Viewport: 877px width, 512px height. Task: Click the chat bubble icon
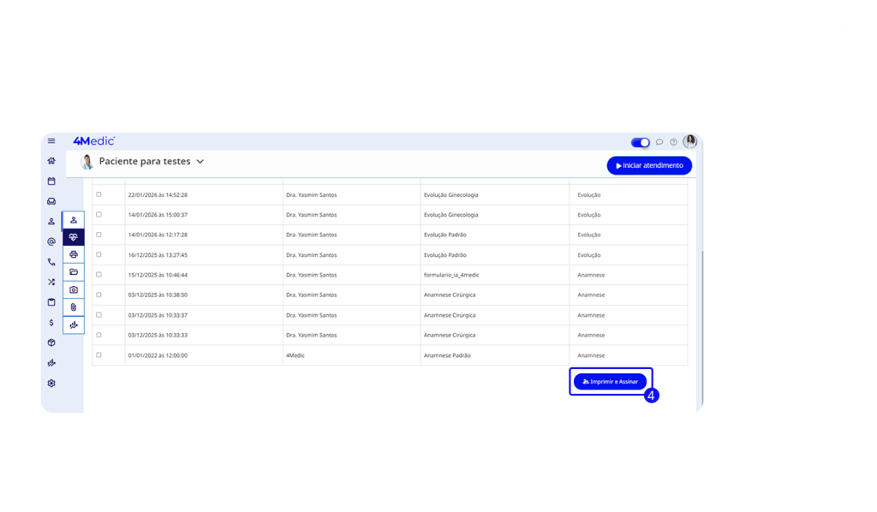coord(659,142)
